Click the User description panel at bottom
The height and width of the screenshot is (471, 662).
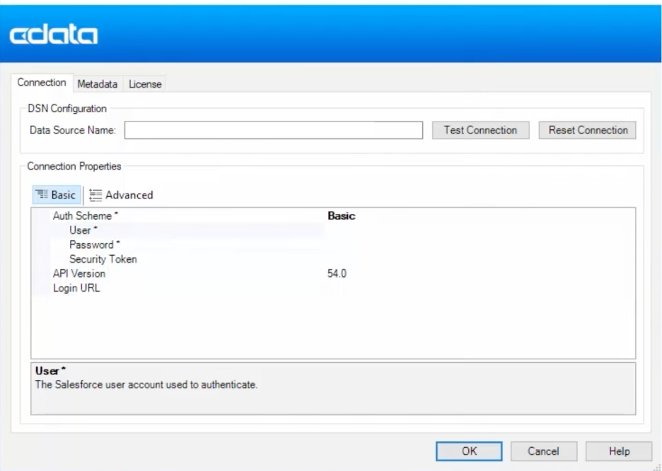pyautogui.click(x=332, y=388)
